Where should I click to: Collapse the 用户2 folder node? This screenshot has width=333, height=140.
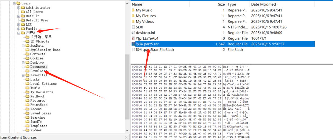pyautogui.click(x=19, y=33)
